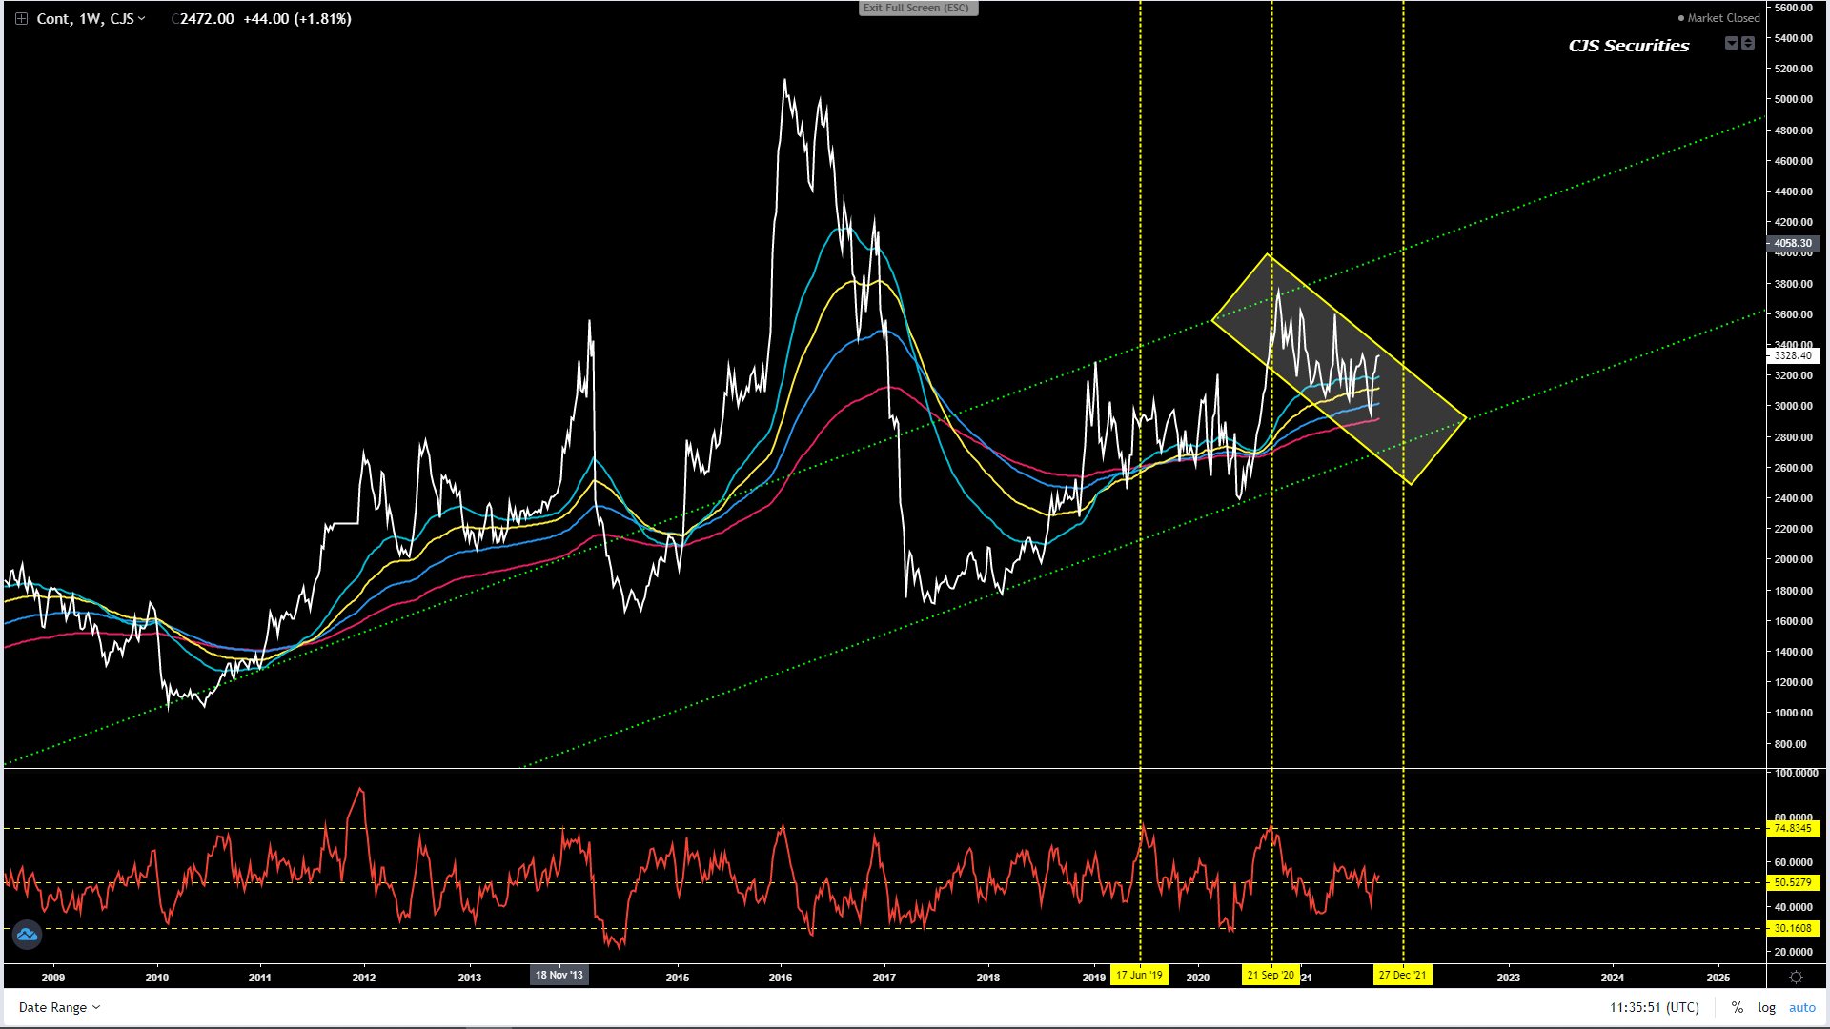Click the symbol expand plus icon
The width and height of the screenshot is (1830, 1029).
pos(21,19)
